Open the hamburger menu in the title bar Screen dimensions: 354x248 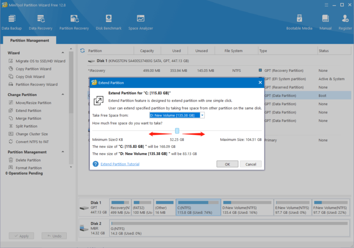tap(326, 5)
